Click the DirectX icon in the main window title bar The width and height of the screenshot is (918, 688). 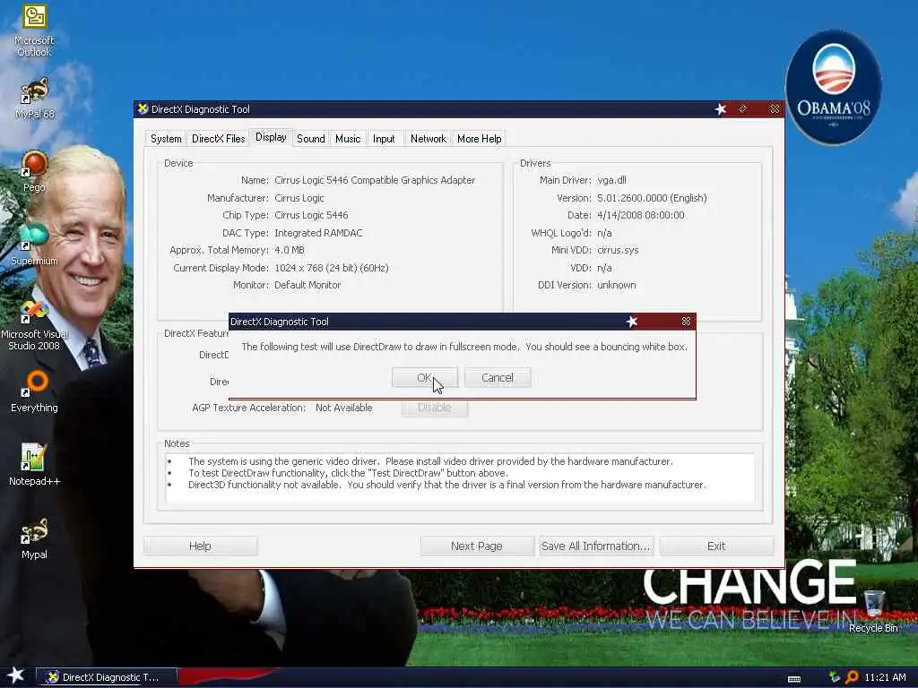pyautogui.click(x=143, y=108)
